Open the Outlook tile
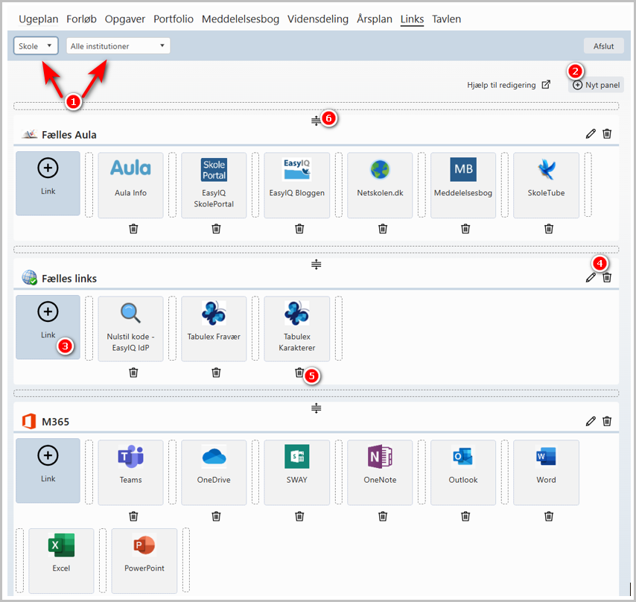This screenshot has width=636, height=602. tap(463, 472)
